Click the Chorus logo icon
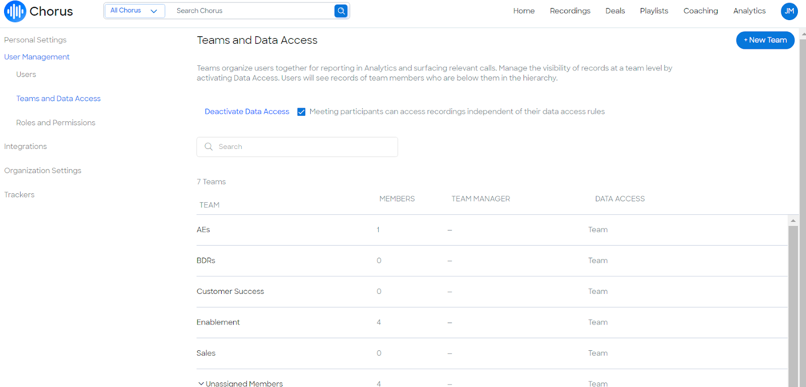 click(15, 11)
